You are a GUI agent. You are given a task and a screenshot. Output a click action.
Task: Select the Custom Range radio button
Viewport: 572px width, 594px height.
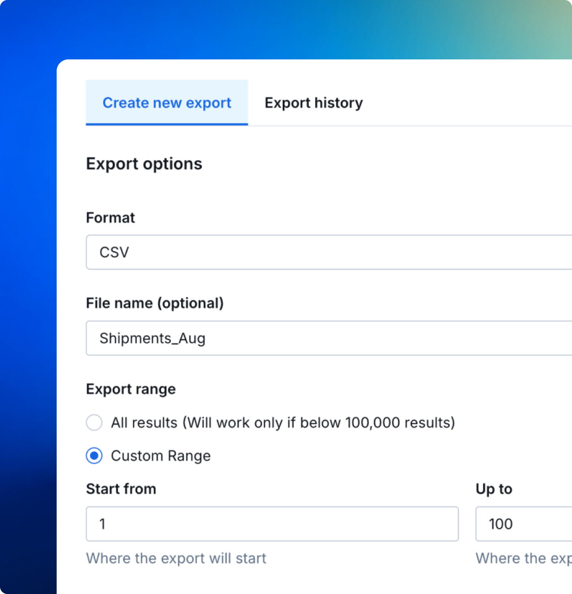tap(94, 456)
